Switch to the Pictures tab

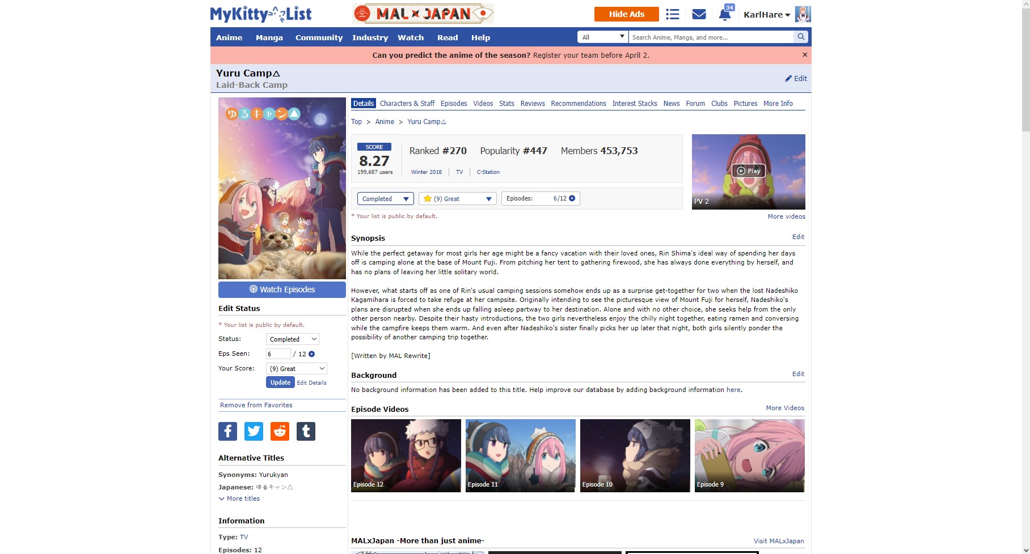[745, 104]
